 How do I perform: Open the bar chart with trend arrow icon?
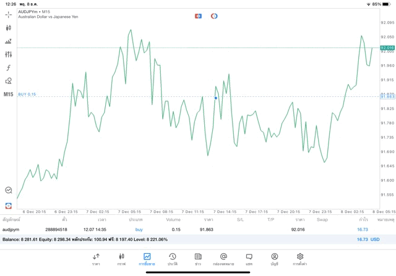[x=8, y=41]
